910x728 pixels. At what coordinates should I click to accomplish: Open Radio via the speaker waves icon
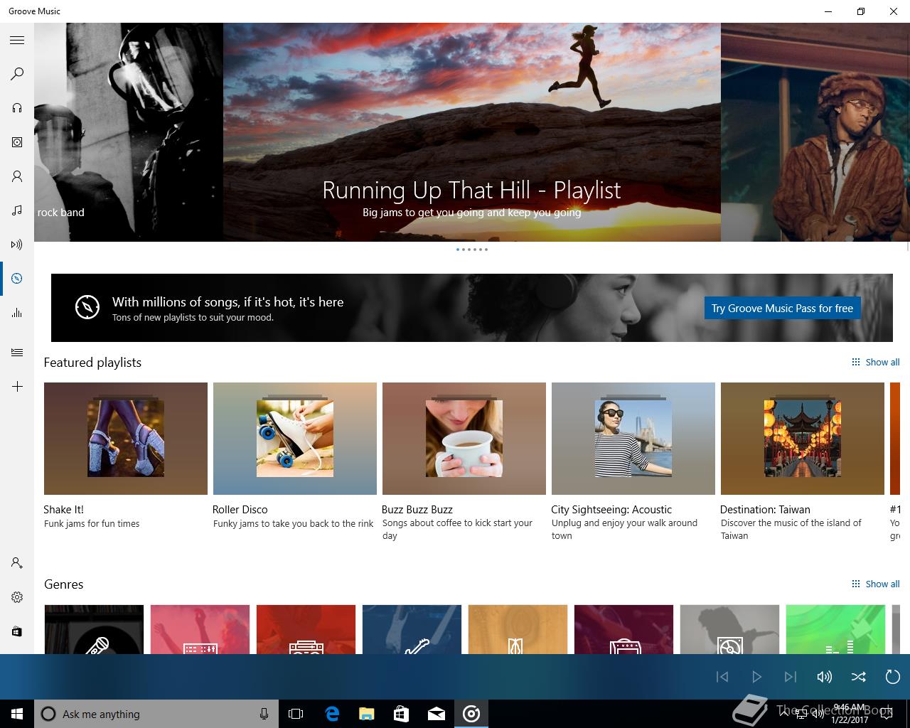(17, 245)
